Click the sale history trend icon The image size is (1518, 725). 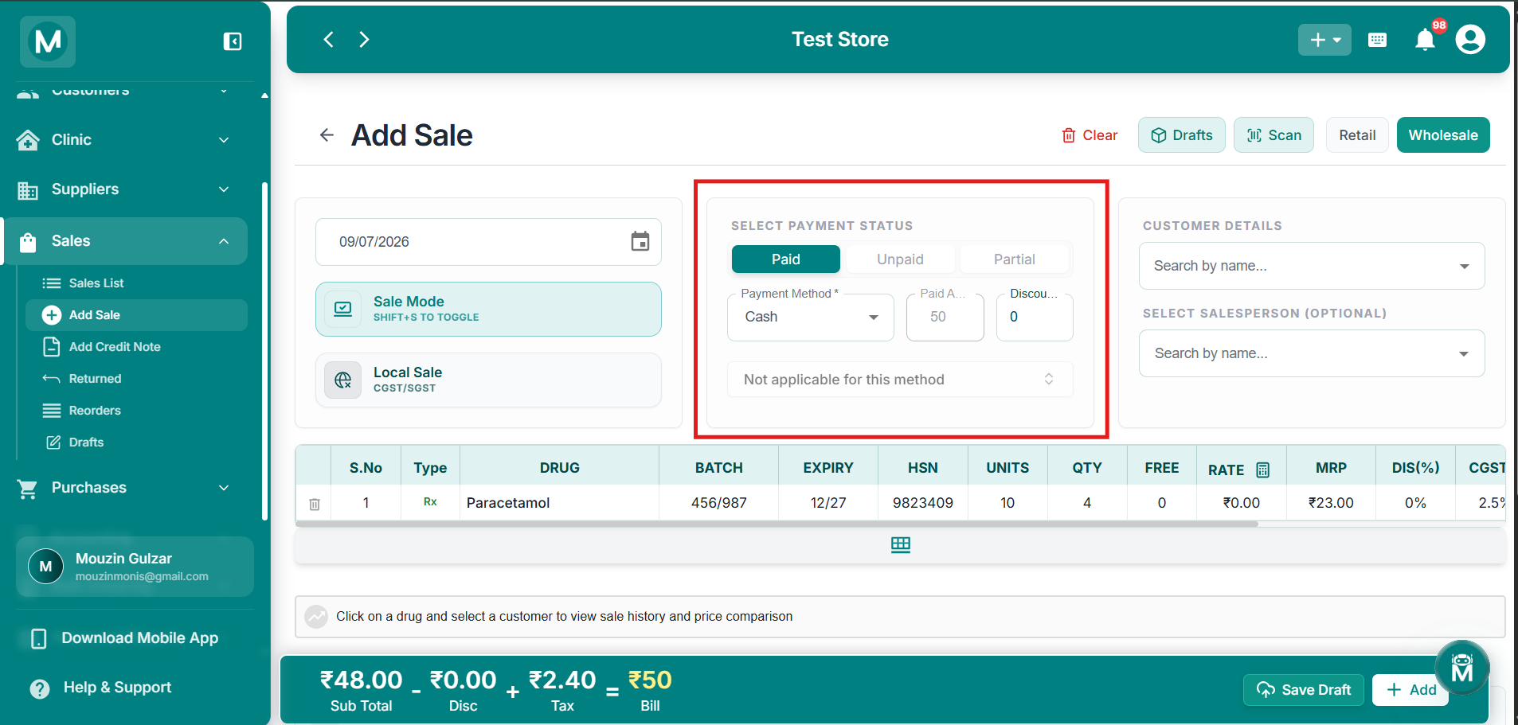pyautogui.click(x=316, y=617)
